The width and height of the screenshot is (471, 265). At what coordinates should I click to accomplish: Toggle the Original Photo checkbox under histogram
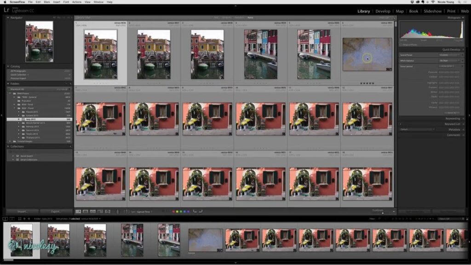401,45
